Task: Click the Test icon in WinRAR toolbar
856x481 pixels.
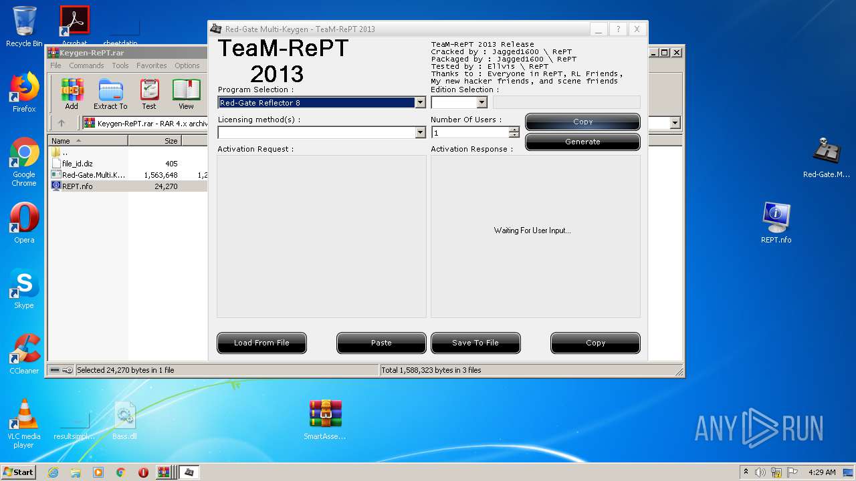Action: pyautogui.click(x=149, y=94)
